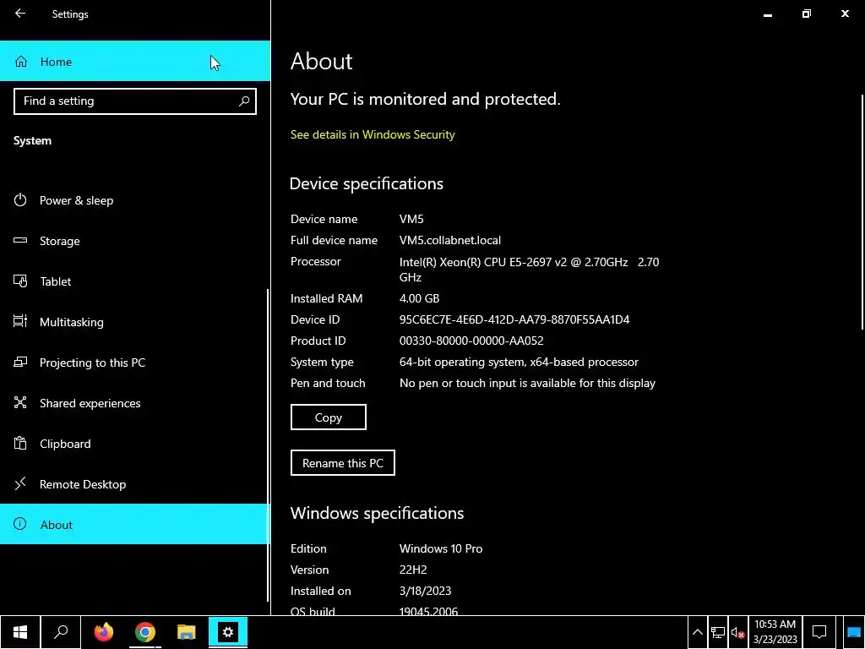Open network status tray icon
This screenshot has height=649, width=865.
718,632
